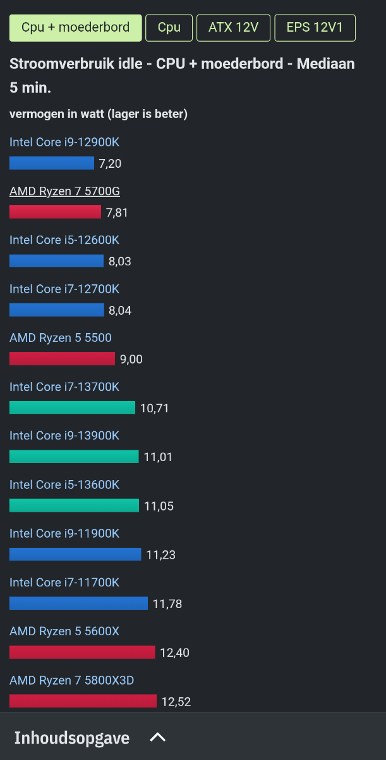Open the AMD Ryzen 5 5500 link

click(x=61, y=338)
